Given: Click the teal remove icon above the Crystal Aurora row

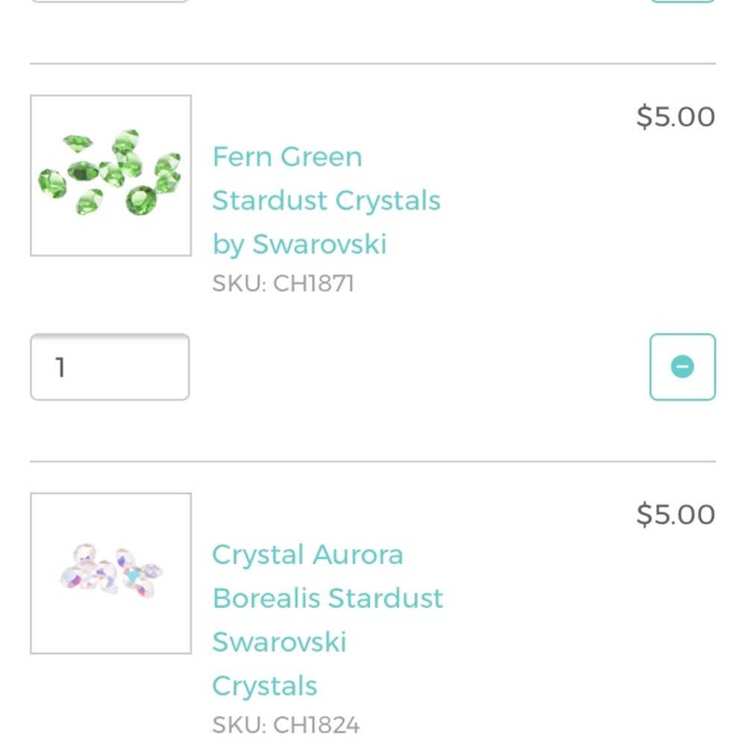Looking at the screenshot, I should [x=682, y=366].
